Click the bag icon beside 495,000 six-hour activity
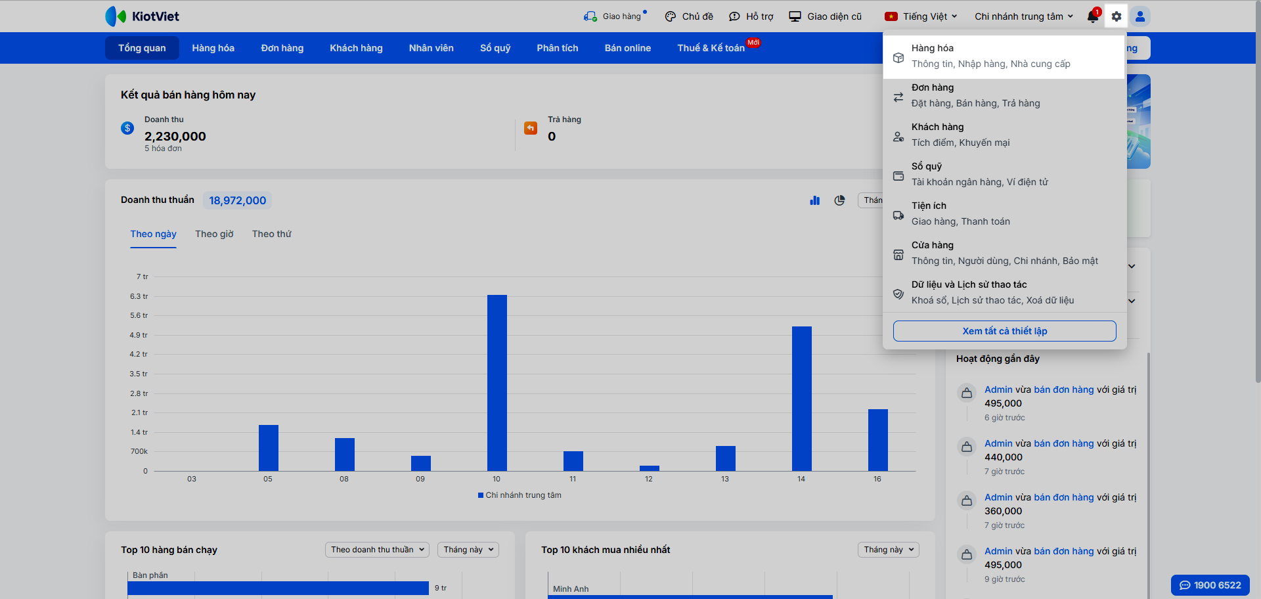The height and width of the screenshot is (599, 1261). click(x=967, y=393)
